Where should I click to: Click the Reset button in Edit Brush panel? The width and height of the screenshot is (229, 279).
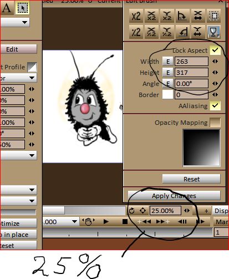[191, 179]
